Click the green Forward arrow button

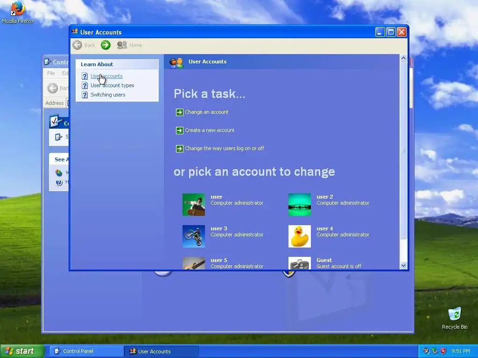(x=105, y=45)
